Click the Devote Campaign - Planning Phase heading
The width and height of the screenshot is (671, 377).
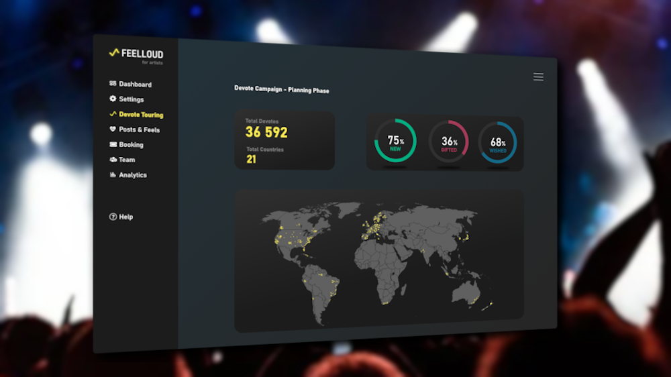[x=282, y=90]
